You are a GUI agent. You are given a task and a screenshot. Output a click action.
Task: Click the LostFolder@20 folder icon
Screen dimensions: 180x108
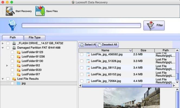tap(19, 70)
